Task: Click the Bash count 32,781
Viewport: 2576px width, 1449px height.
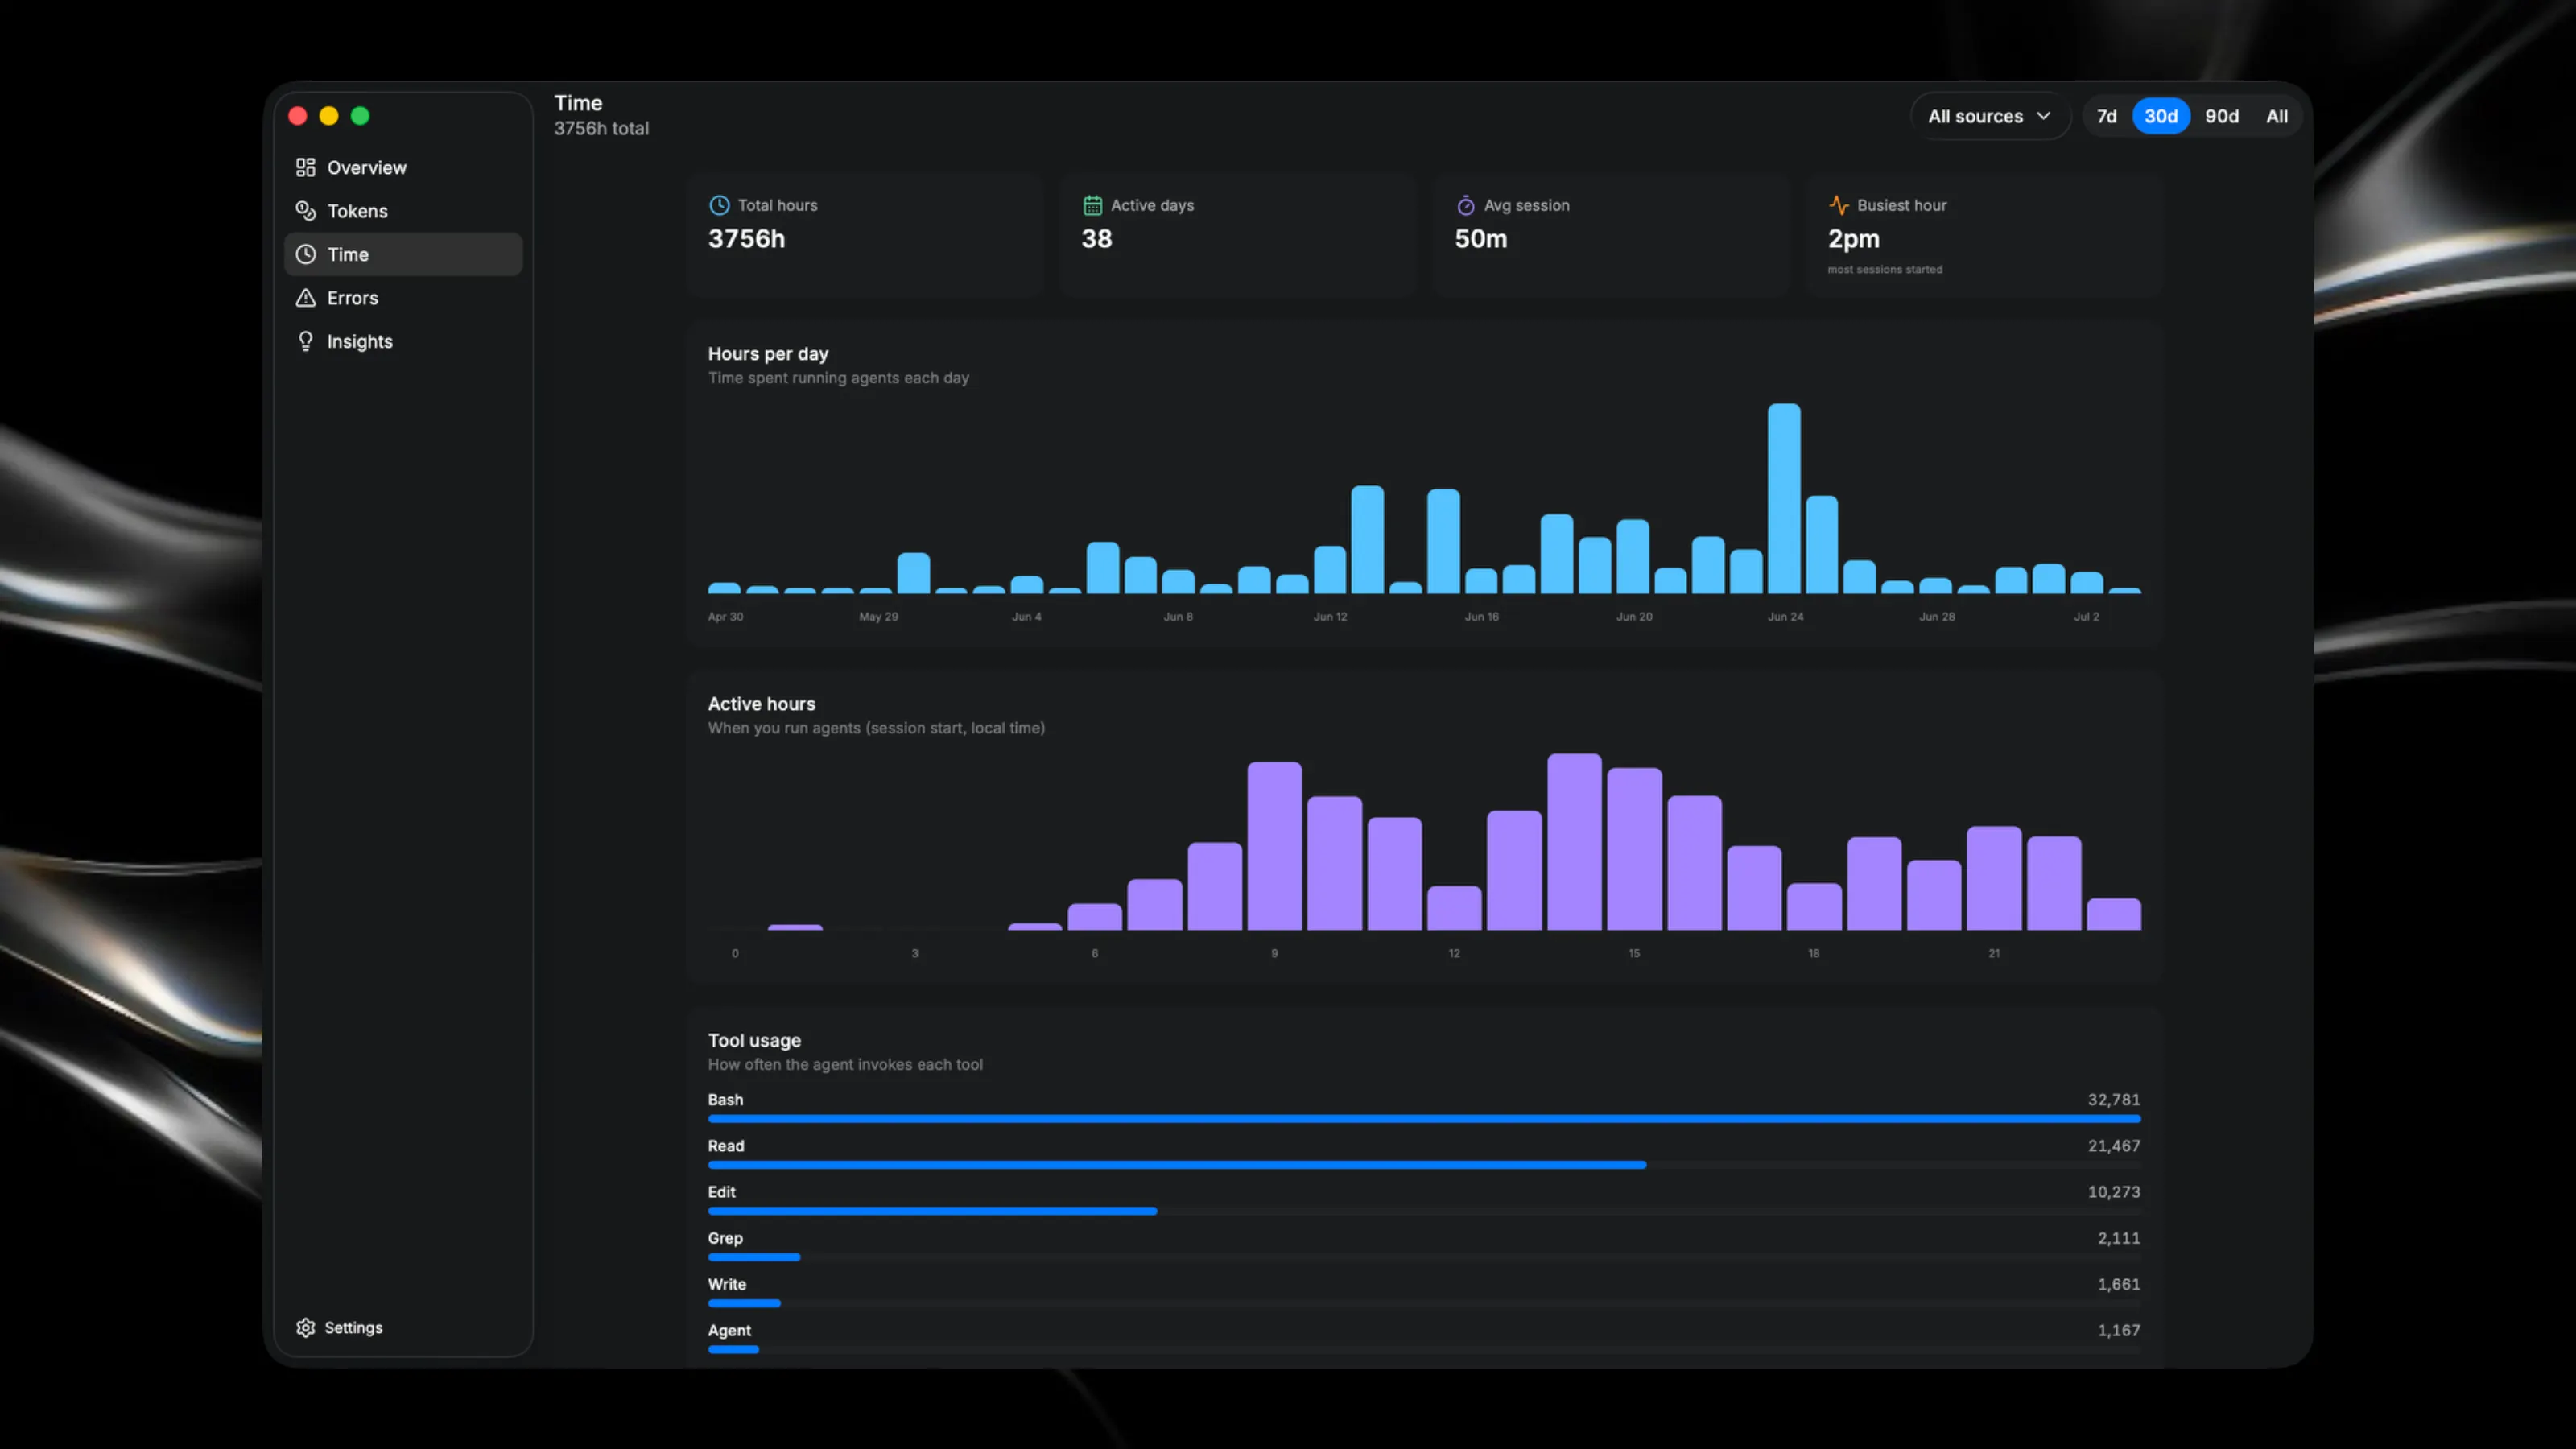Action: (x=2113, y=1099)
